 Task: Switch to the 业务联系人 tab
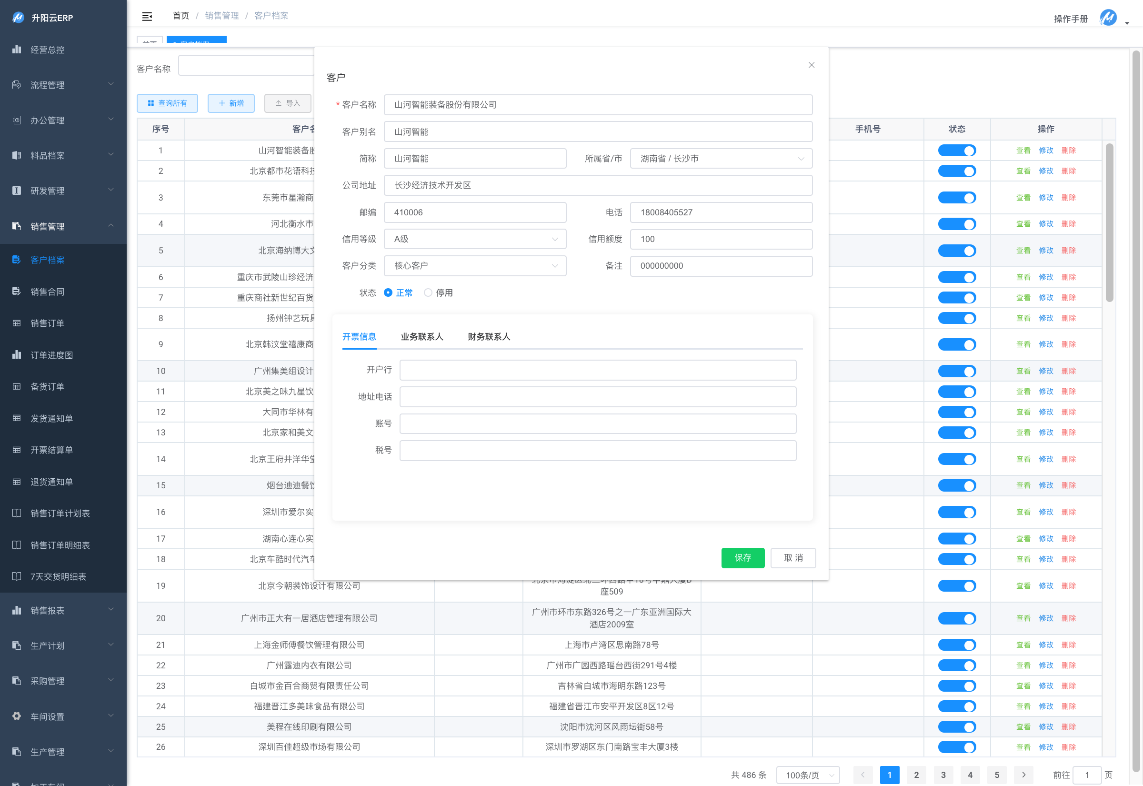tap(422, 336)
